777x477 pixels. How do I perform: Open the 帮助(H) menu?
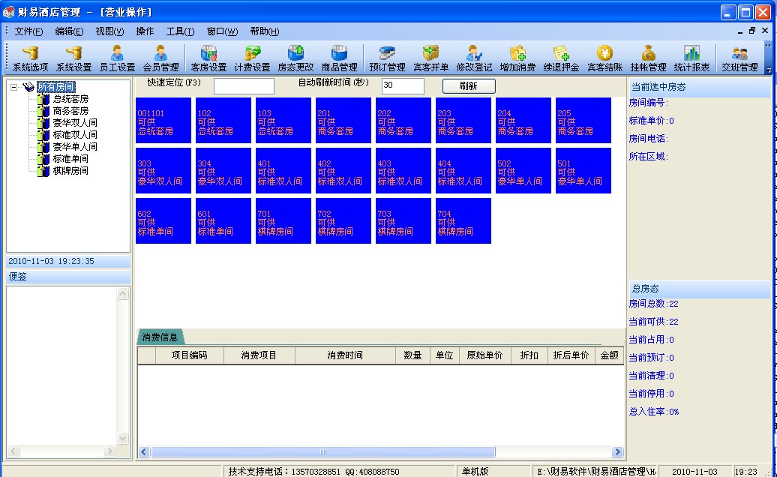[x=265, y=31]
